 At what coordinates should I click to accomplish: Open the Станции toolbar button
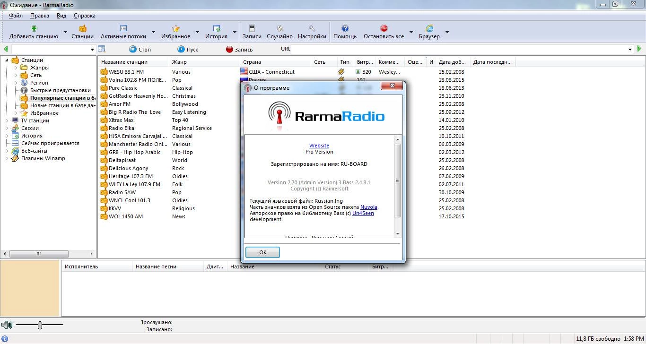click(82, 32)
